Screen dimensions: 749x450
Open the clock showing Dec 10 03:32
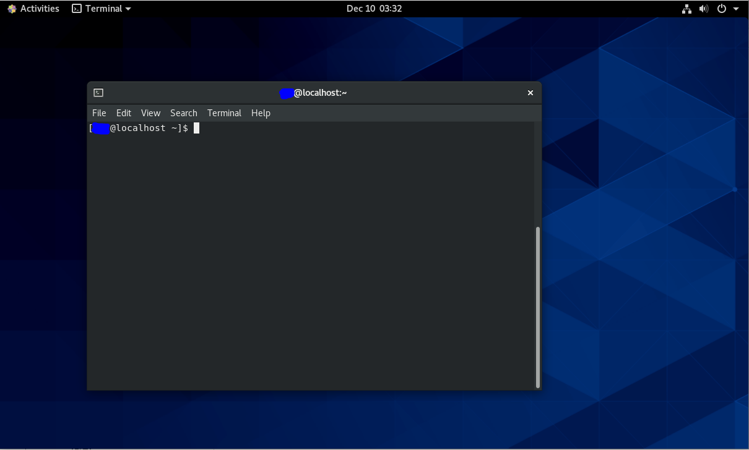(x=374, y=9)
